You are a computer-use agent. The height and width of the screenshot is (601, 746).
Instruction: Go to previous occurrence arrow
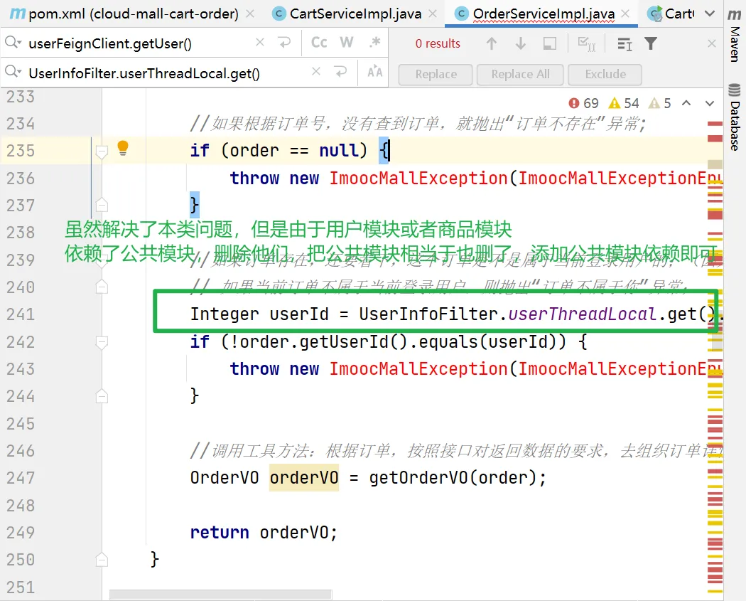coord(492,44)
